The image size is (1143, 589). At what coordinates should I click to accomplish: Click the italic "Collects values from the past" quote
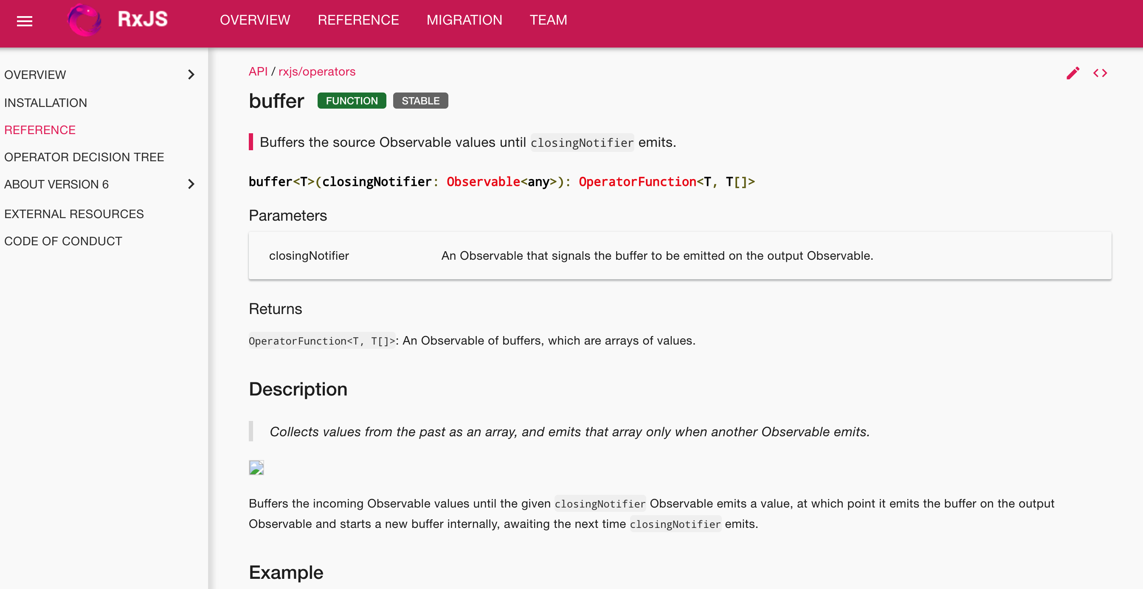[569, 432]
